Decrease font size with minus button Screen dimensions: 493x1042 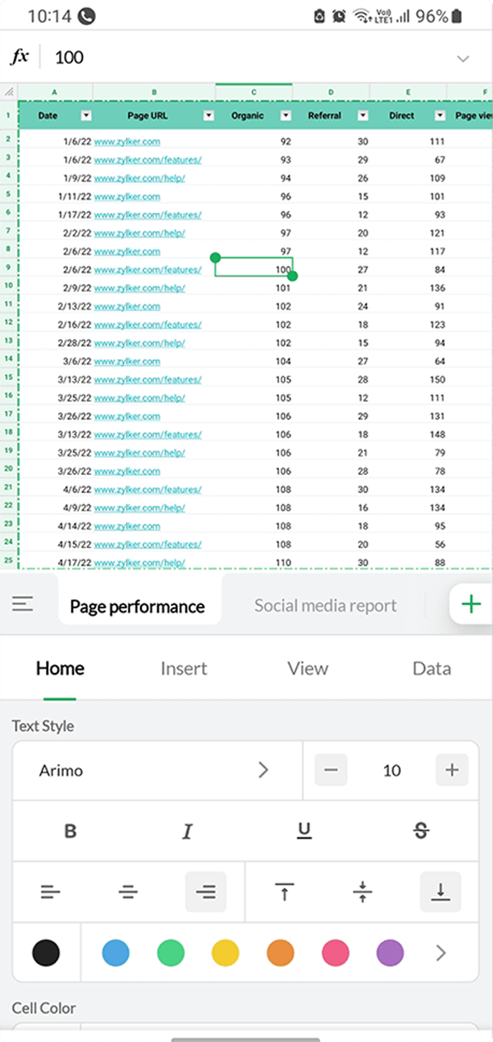coord(331,770)
